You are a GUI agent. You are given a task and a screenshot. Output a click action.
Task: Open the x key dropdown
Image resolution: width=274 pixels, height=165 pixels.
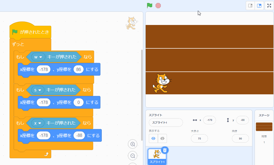coord(38,123)
